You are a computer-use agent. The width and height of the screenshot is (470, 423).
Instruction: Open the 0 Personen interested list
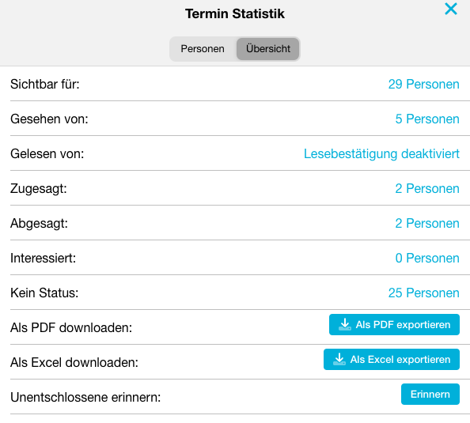[x=427, y=258]
